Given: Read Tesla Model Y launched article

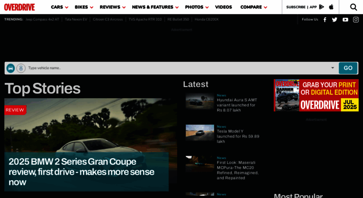Looking at the screenshot, I should pyautogui.click(x=238, y=136).
